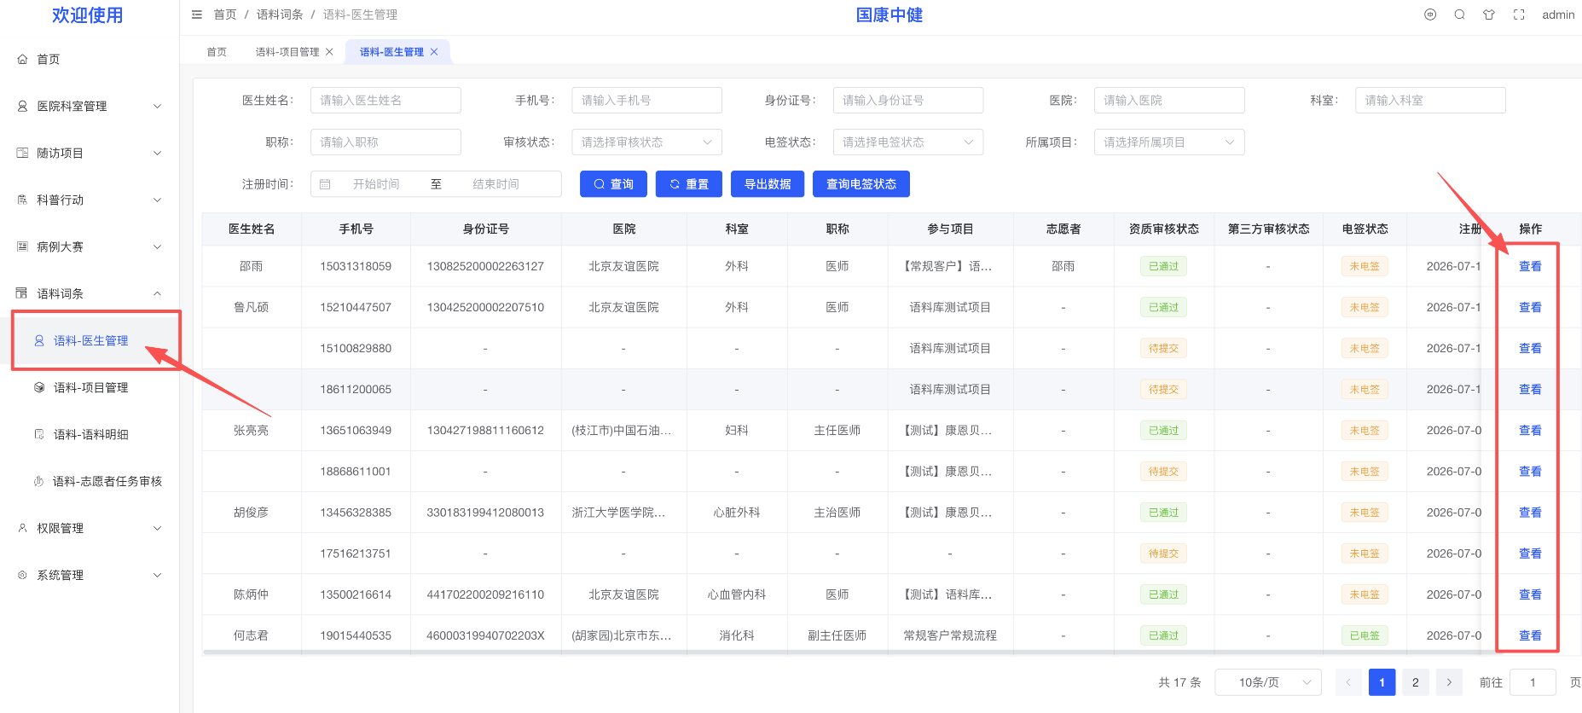Close the 语料-项目管理 tab

329,52
